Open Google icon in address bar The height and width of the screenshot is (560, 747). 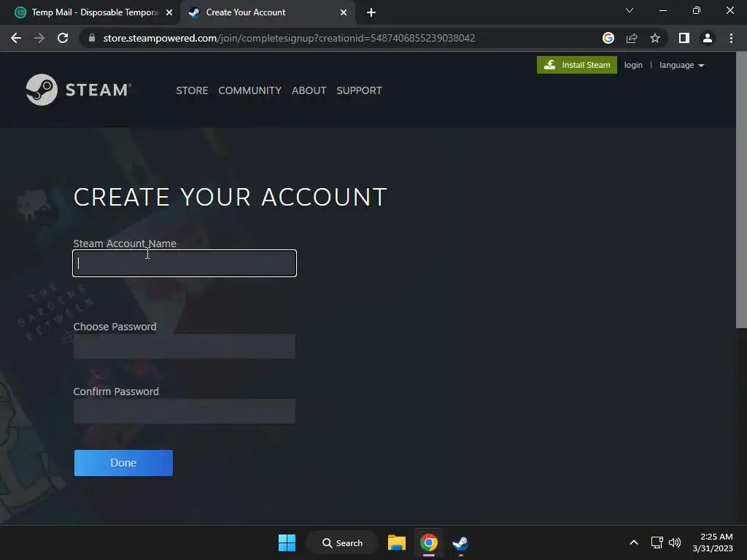[x=608, y=38]
